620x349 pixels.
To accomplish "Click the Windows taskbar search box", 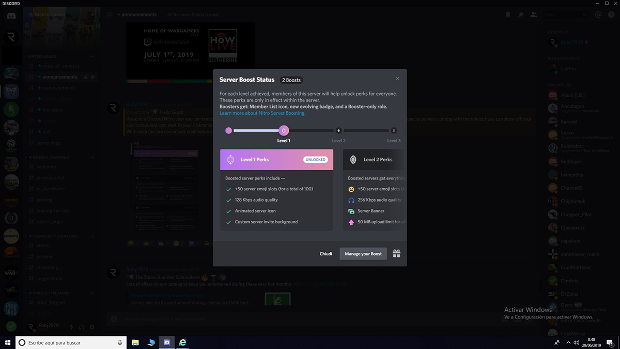I will pyautogui.click(x=71, y=342).
